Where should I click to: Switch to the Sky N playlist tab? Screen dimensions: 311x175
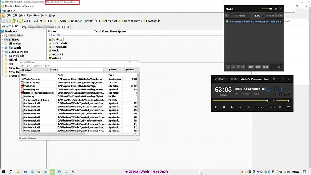click(270, 15)
